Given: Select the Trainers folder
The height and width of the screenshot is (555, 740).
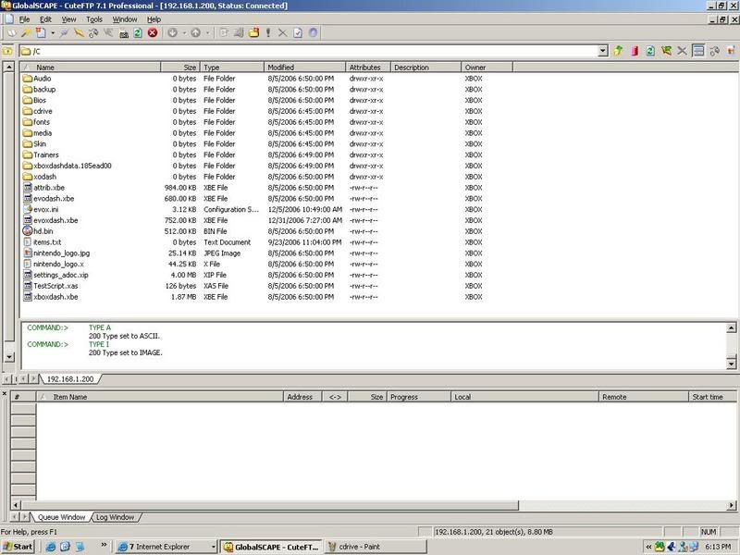Looking at the screenshot, I should click(45, 155).
